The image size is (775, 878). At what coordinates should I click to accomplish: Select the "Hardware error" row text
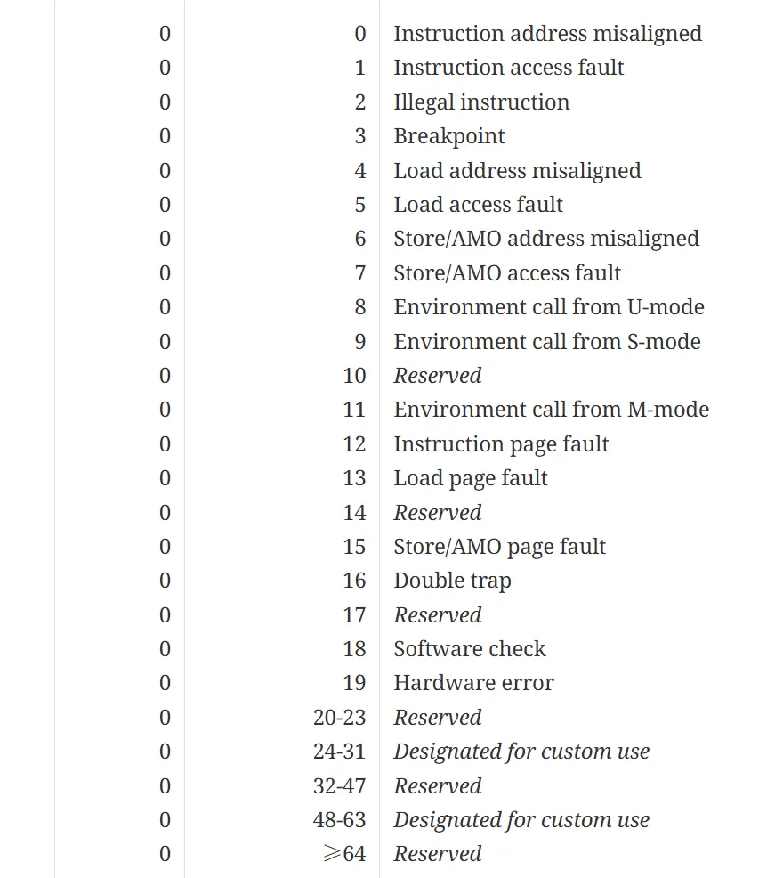point(473,683)
